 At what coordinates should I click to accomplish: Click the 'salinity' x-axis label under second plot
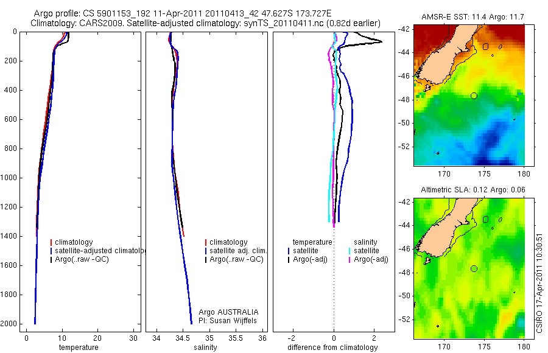(205, 348)
